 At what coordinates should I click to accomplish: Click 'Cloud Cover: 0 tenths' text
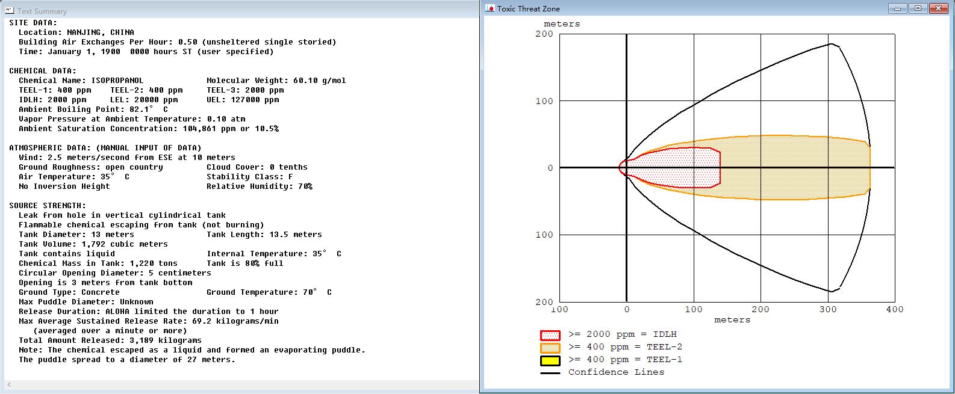coord(257,167)
